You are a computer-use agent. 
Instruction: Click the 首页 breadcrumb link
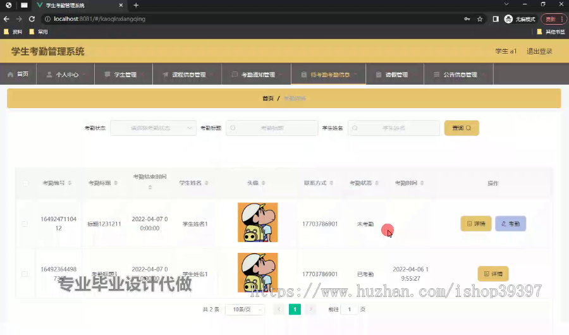click(x=268, y=99)
